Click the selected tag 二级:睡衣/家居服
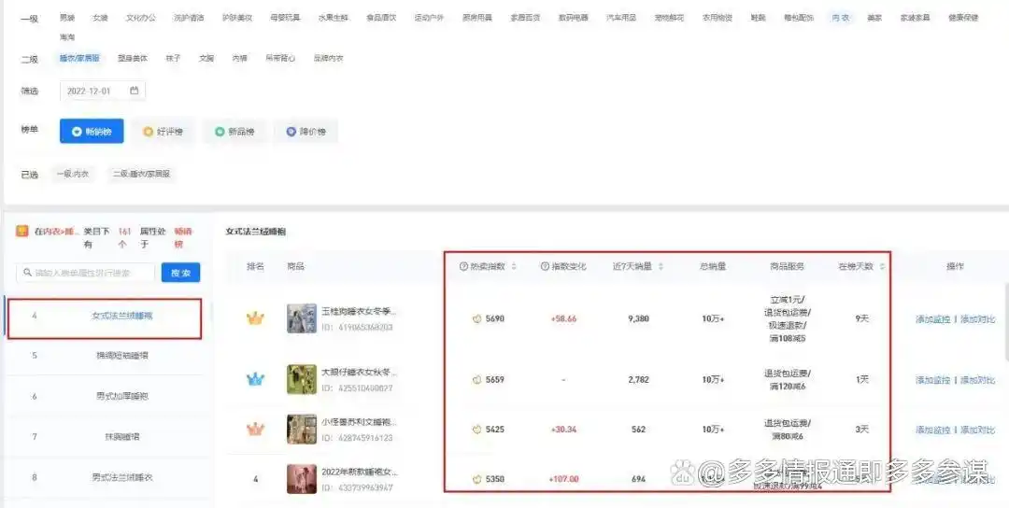The width and height of the screenshot is (1009, 508). coord(141,174)
